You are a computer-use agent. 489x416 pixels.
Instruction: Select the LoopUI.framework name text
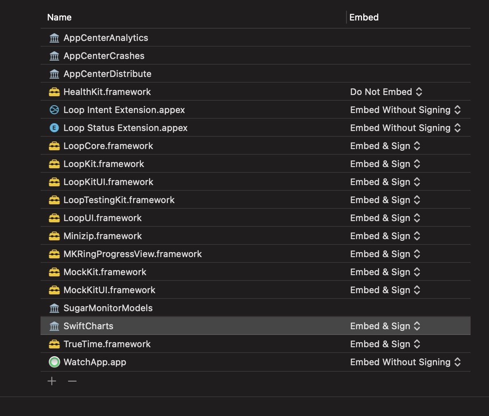[103, 218]
